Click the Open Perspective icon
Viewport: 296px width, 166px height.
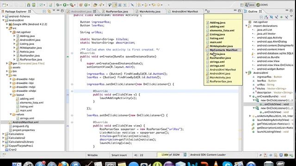pos(242,5)
